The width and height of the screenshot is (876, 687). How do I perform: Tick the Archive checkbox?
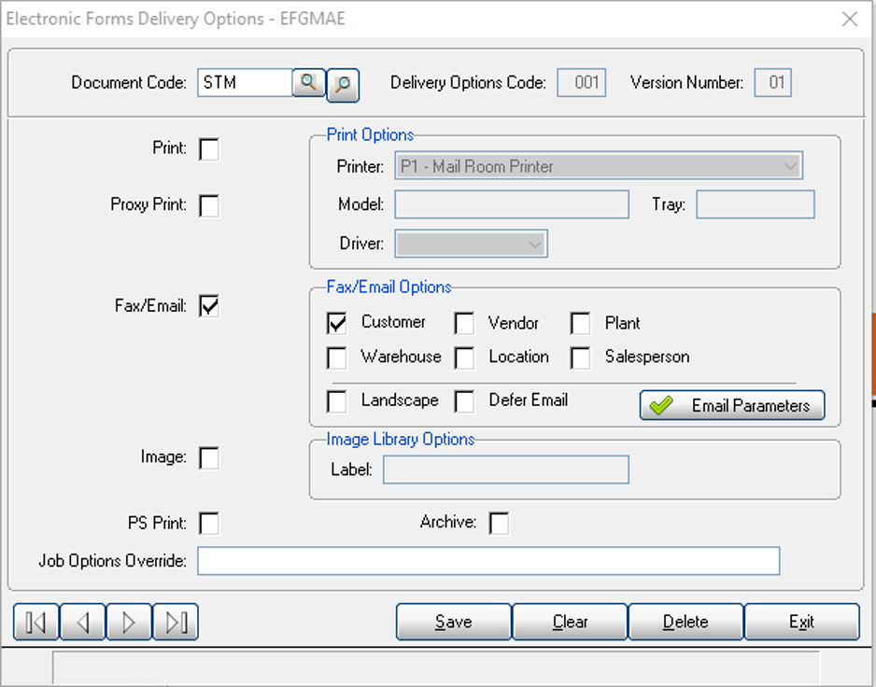(x=499, y=524)
